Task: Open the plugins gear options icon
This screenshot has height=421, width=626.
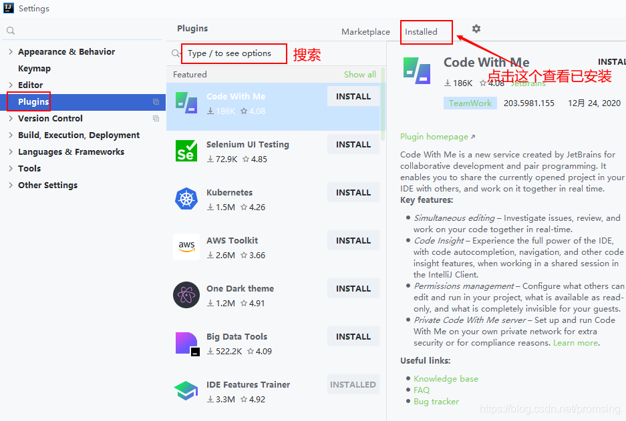Action: tap(476, 29)
